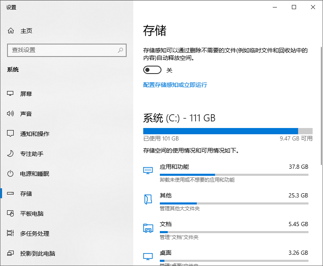
Task: Click the 文档 folder icon
Action: coord(148,228)
